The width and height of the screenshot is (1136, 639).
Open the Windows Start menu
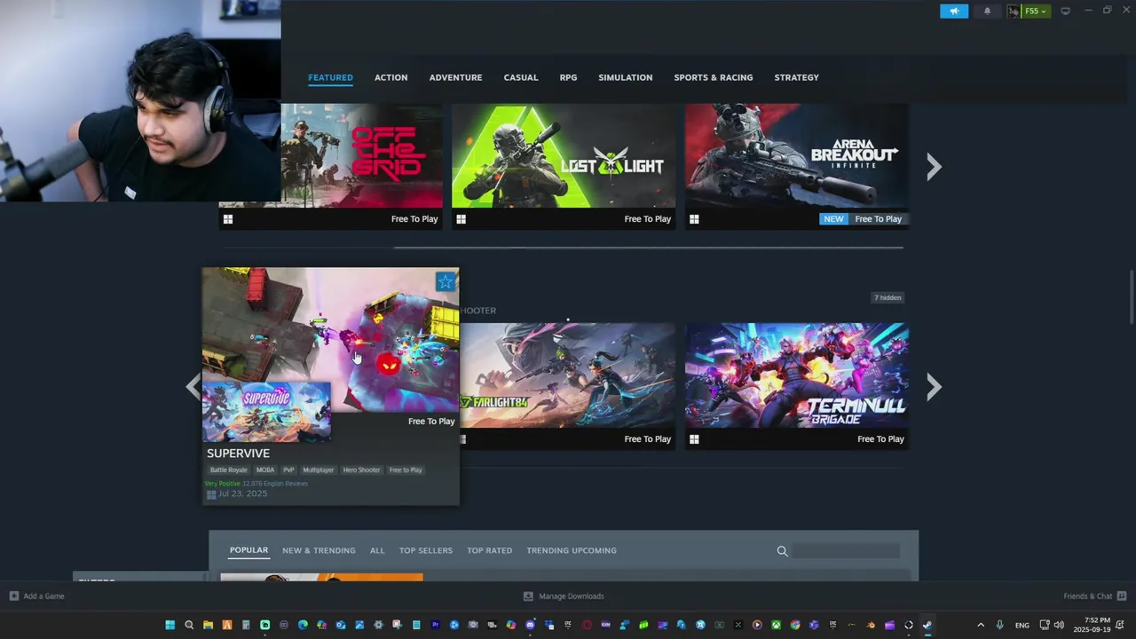point(170,625)
